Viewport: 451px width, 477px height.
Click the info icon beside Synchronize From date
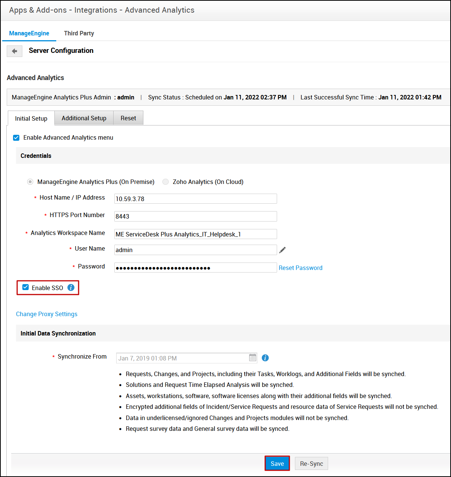point(265,358)
